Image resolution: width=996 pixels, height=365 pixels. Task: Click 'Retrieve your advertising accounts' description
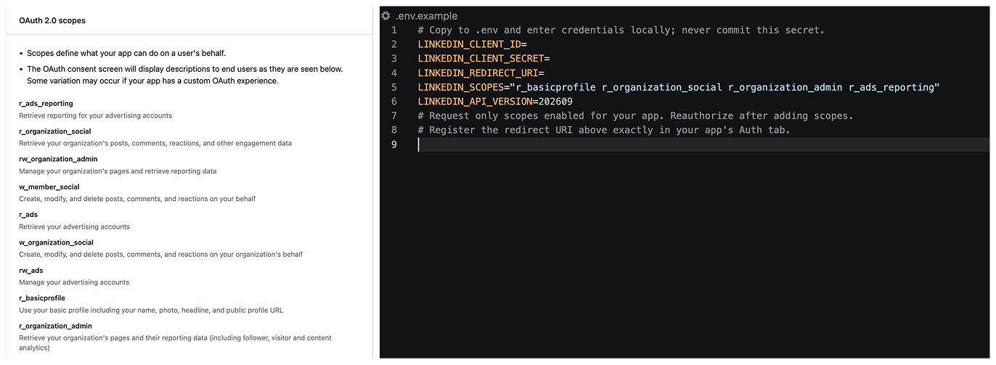74,226
